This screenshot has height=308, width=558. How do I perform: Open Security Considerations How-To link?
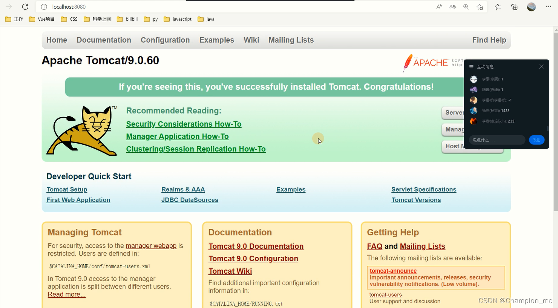(x=184, y=124)
